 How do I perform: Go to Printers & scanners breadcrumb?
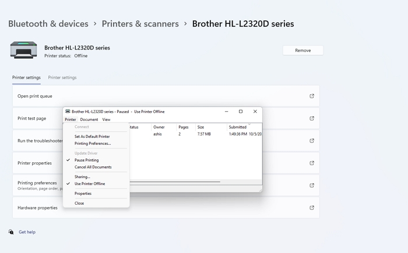(x=140, y=24)
